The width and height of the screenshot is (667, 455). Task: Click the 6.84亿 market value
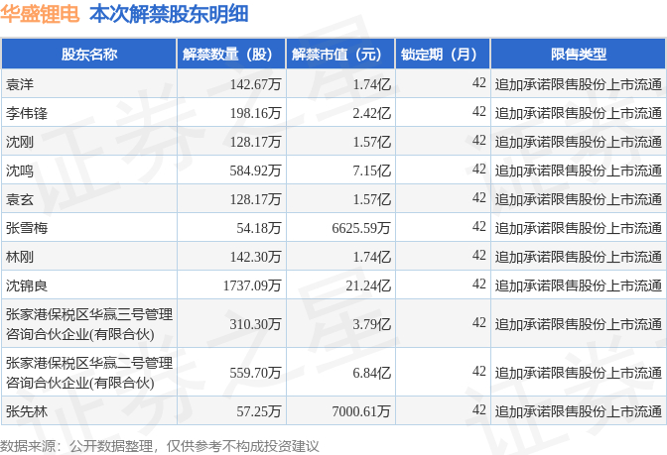(371, 373)
